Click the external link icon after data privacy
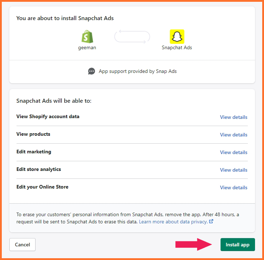 pyautogui.click(x=211, y=221)
